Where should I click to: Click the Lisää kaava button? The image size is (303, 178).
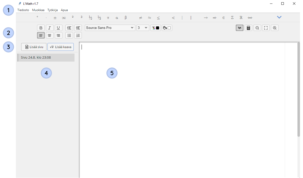pyautogui.click(x=61, y=47)
